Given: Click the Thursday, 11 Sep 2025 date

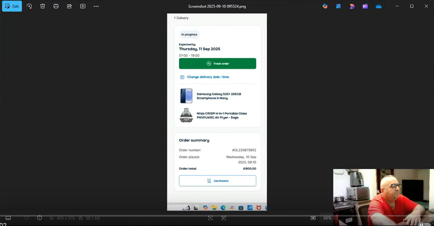Looking at the screenshot, I should click(200, 49).
